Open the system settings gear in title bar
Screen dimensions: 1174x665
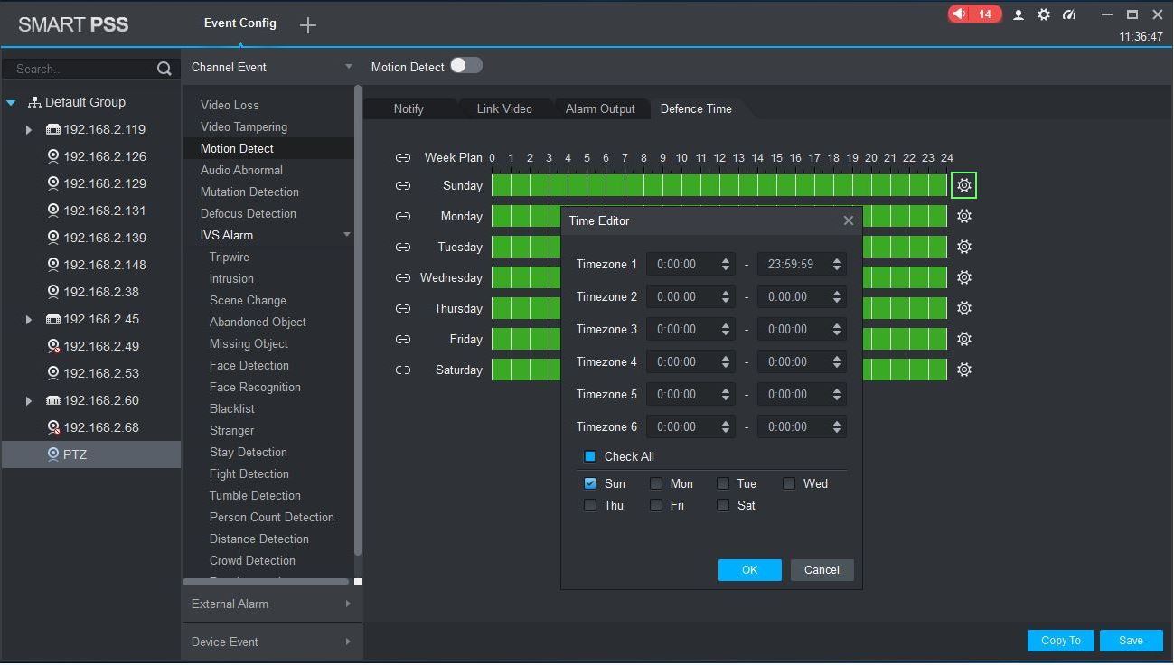click(x=1044, y=14)
